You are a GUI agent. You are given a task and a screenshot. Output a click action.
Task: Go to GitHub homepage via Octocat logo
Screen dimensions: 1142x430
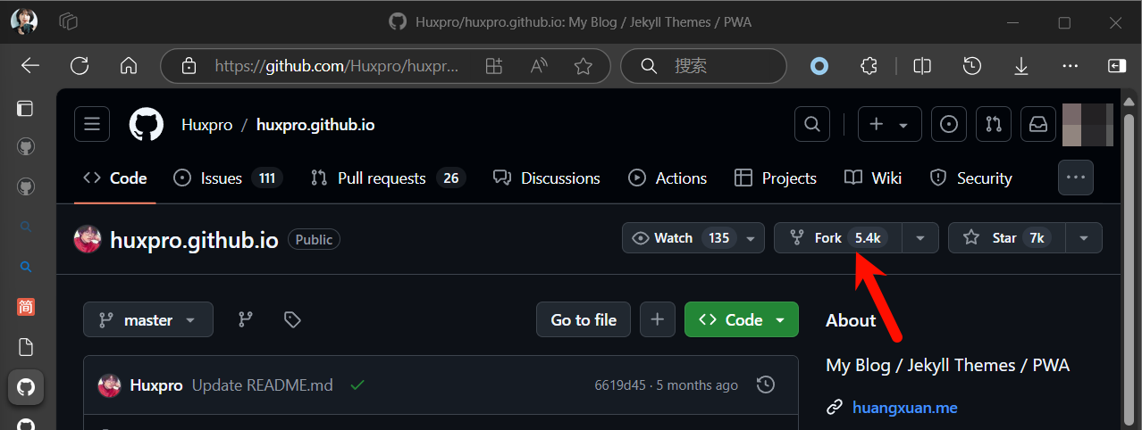click(x=147, y=125)
